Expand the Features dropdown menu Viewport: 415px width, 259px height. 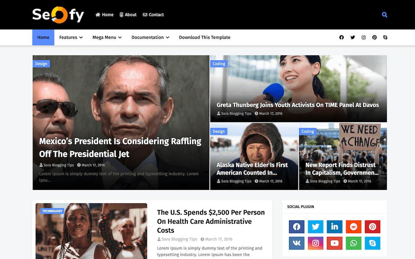71,37
